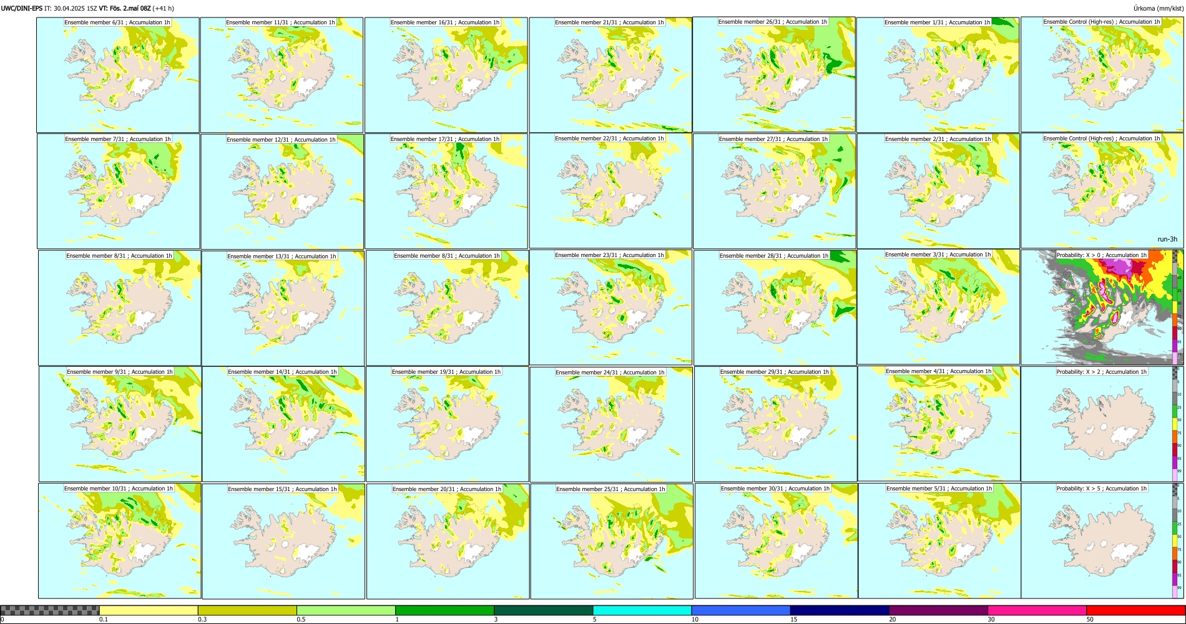This screenshot has height=624, width=1186.
Task: View the Ensemble member 25/31 map
Action: tap(612, 542)
